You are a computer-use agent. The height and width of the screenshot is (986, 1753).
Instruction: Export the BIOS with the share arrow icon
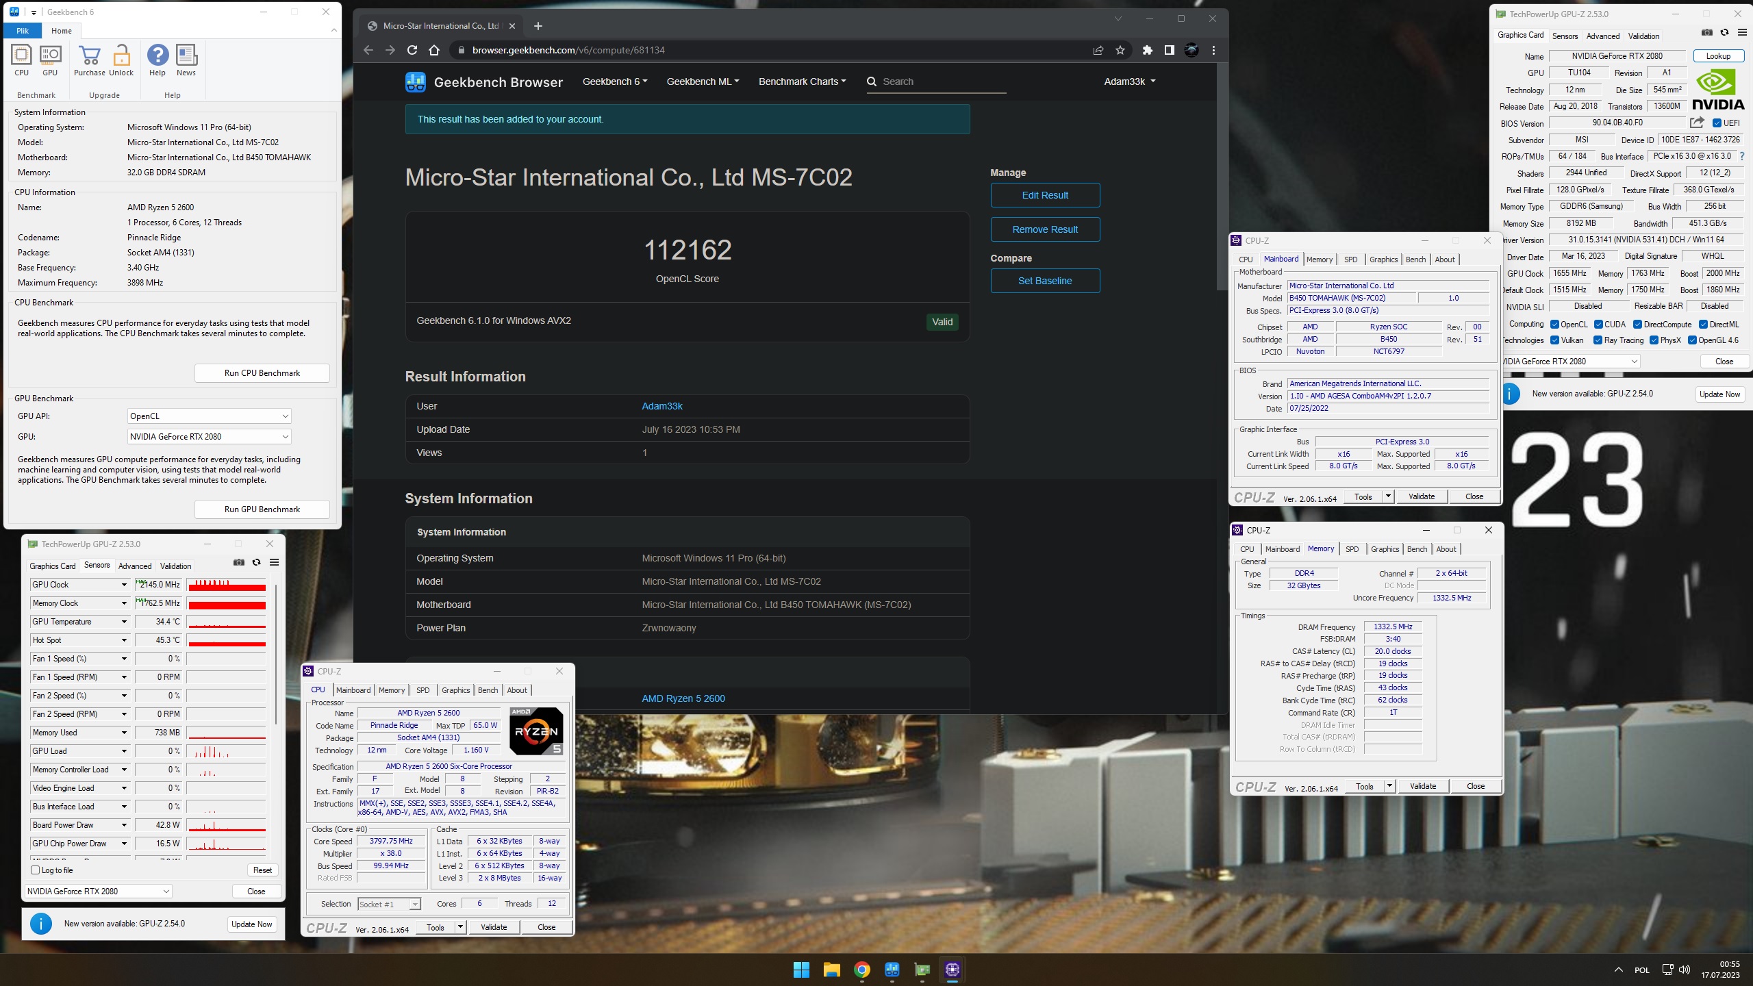(x=1697, y=123)
